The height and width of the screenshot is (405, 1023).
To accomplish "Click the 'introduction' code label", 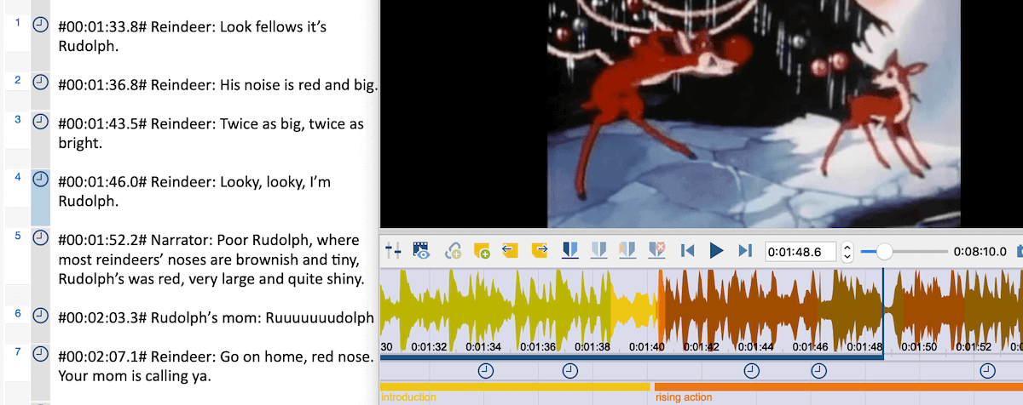I will [408, 397].
